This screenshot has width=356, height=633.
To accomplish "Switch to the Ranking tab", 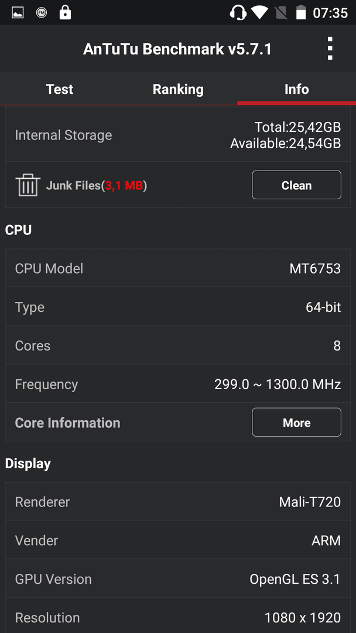I will (x=178, y=89).
